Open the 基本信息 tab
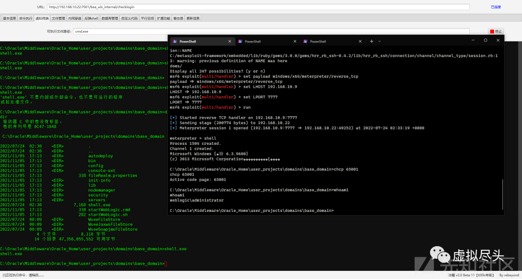 (9, 19)
